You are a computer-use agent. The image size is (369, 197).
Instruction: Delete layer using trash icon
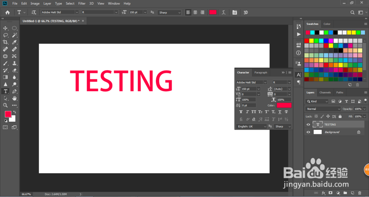pyautogui.click(x=360, y=193)
